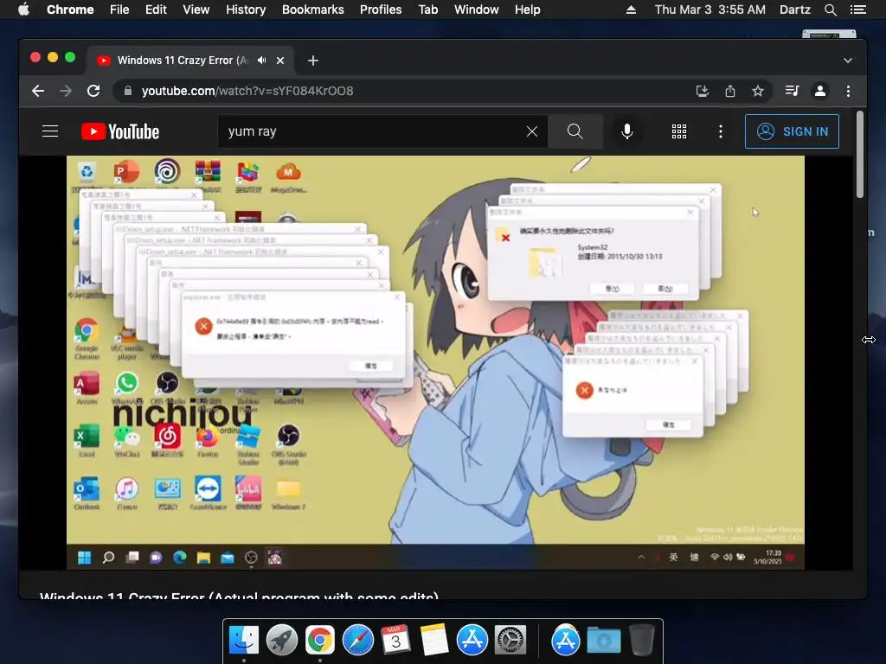Open the Profiles menu
886x664 pixels.
381,10
